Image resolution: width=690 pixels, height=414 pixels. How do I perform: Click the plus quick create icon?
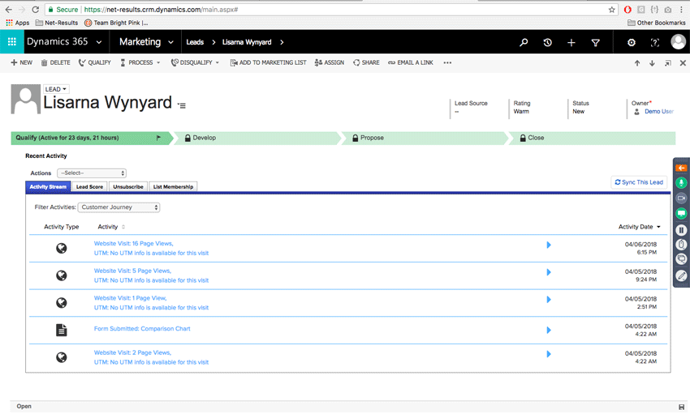click(x=571, y=42)
